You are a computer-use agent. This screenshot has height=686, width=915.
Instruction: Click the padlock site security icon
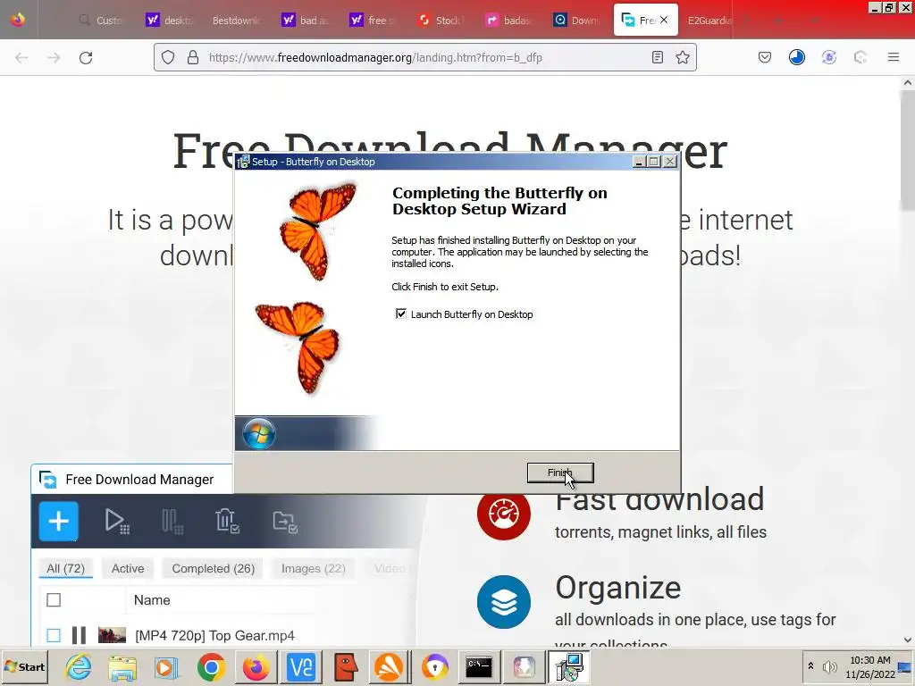click(193, 57)
